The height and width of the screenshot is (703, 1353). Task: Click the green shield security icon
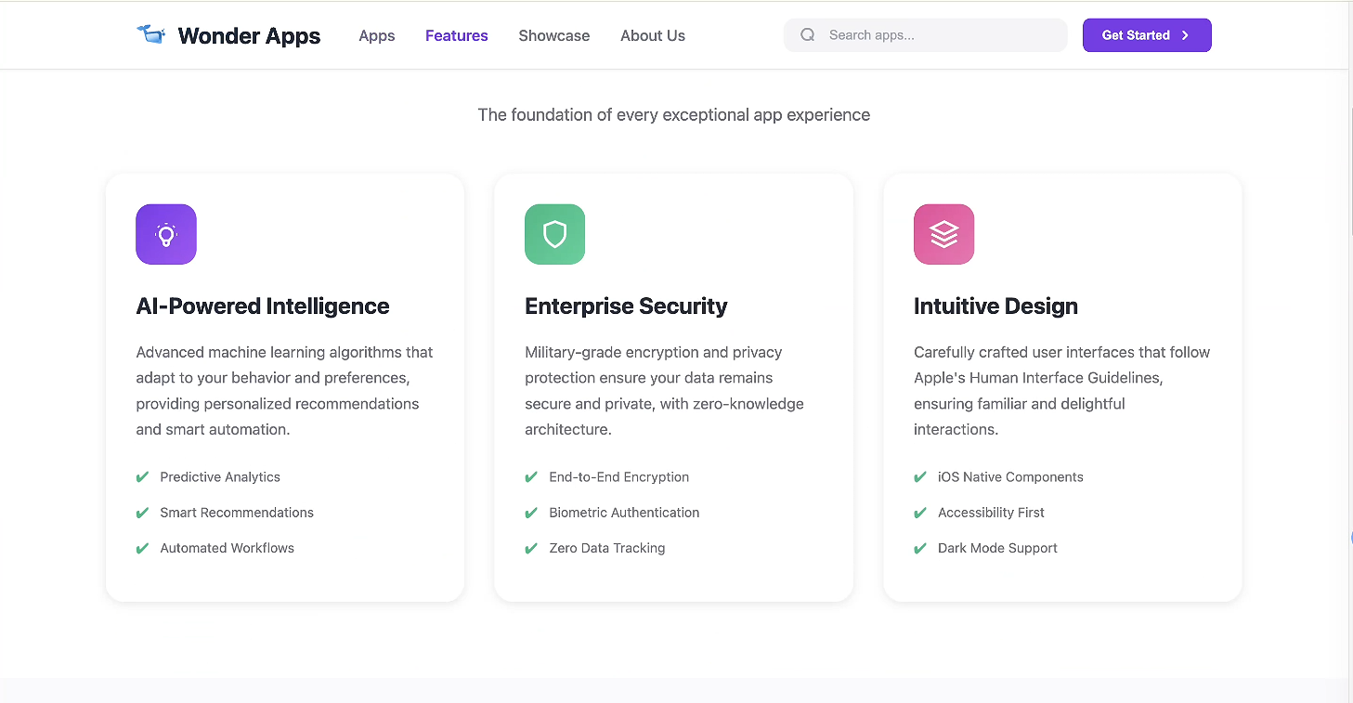554,234
